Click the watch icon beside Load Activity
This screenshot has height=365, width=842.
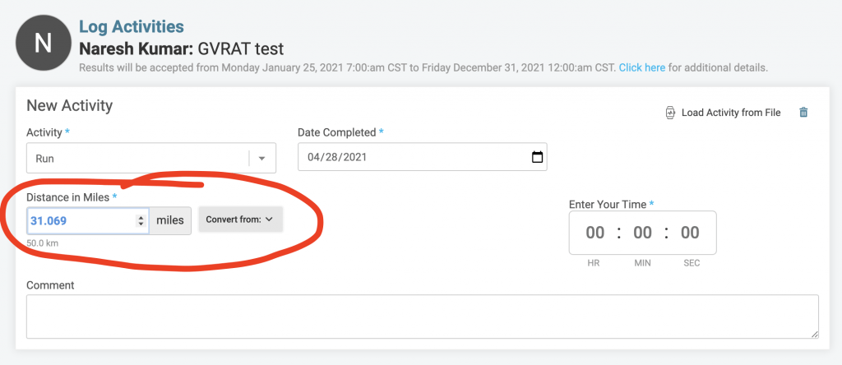coord(670,113)
